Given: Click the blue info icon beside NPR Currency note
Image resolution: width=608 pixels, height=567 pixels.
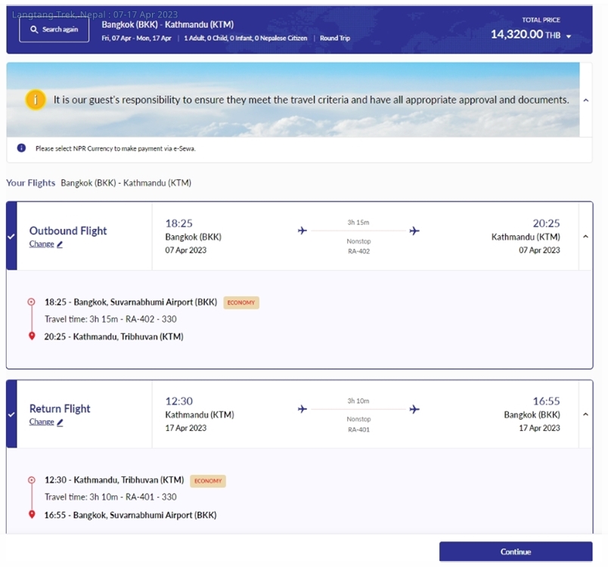Looking at the screenshot, I should (21, 148).
